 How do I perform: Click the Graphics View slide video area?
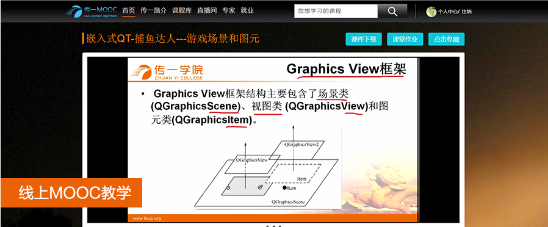coord(273,140)
